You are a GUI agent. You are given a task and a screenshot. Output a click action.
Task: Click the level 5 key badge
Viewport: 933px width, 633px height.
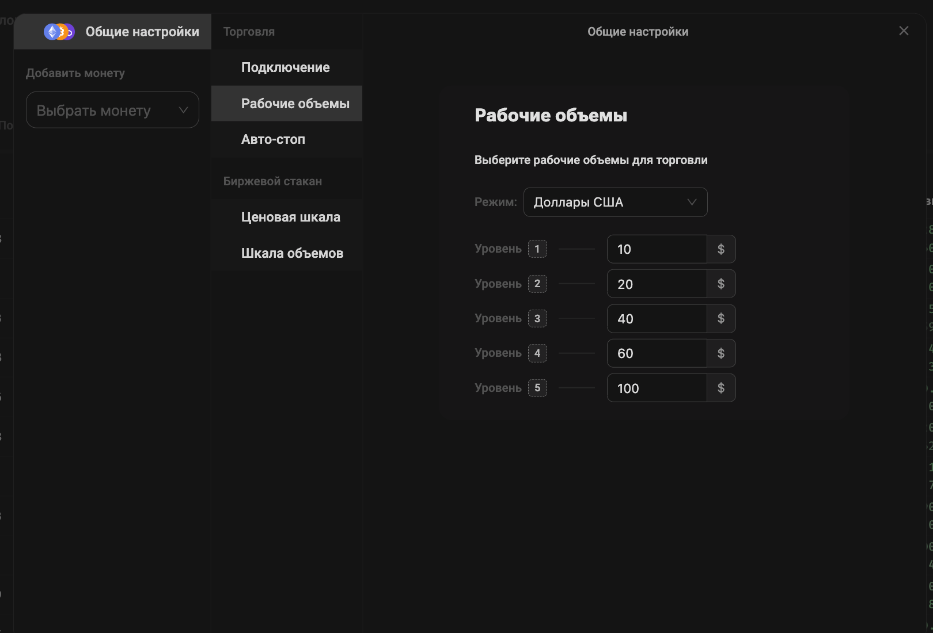(x=537, y=388)
